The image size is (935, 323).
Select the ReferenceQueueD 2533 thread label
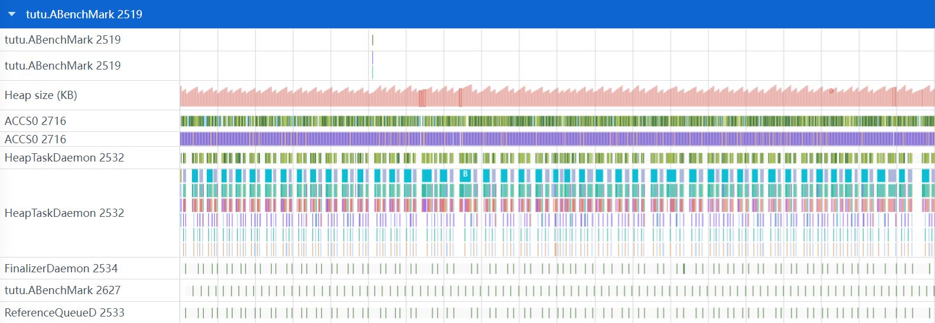click(x=64, y=312)
